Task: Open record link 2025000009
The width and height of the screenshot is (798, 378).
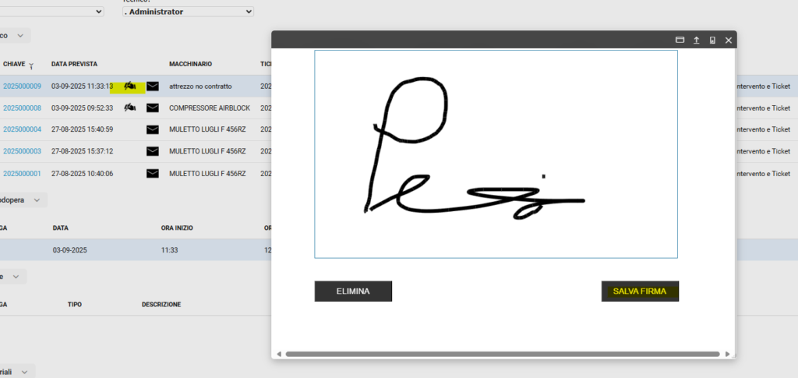Action: tap(22, 86)
